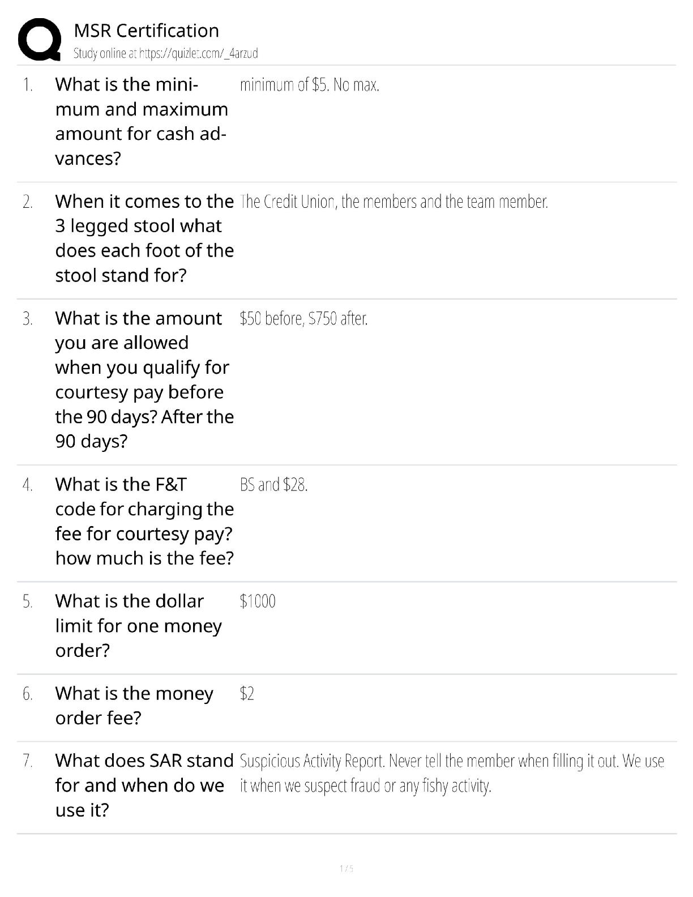Click the $1000 answer text
Viewport: 693px width, 897px height.
point(258,601)
